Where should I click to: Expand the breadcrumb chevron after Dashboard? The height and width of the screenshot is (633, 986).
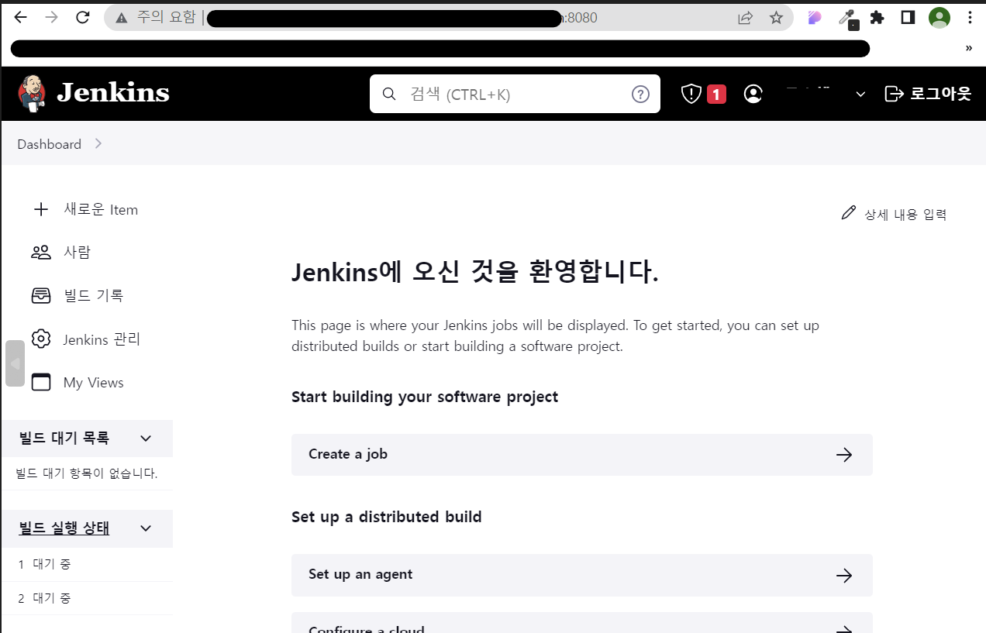pyautogui.click(x=98, y=143)
